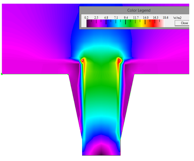This screenshot has width=194, height=161.
Task: Click the 18.6 legend value
Action: [165, 18]
